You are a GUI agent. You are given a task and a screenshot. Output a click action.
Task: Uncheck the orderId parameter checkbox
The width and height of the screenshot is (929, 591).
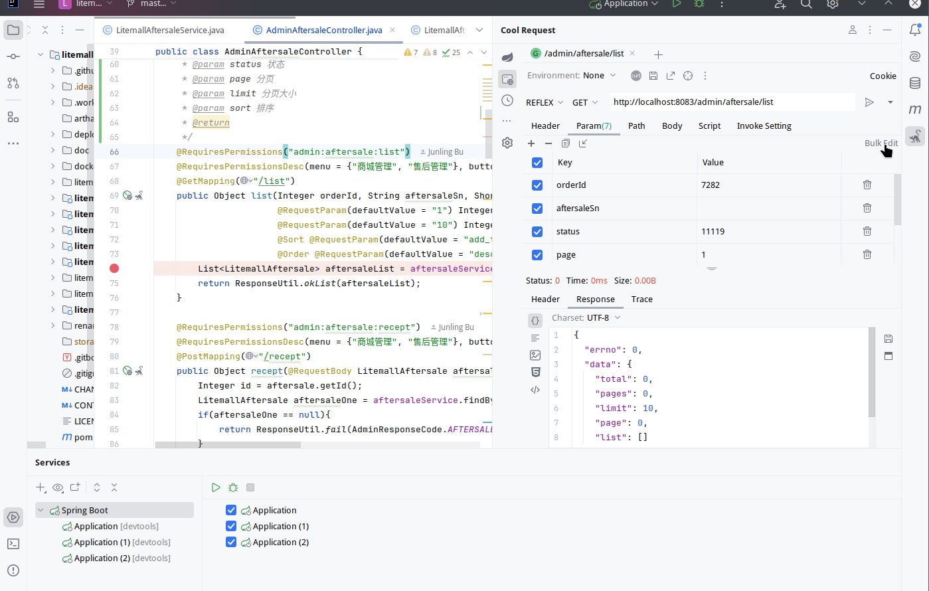[x=537, y=185]
